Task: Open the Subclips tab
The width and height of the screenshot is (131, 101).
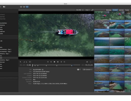Action: [x=121, y=10]
